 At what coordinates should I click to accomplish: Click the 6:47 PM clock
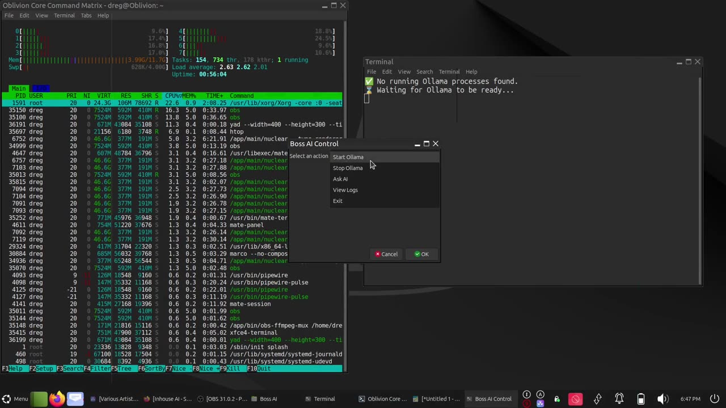tap(690, 399)
